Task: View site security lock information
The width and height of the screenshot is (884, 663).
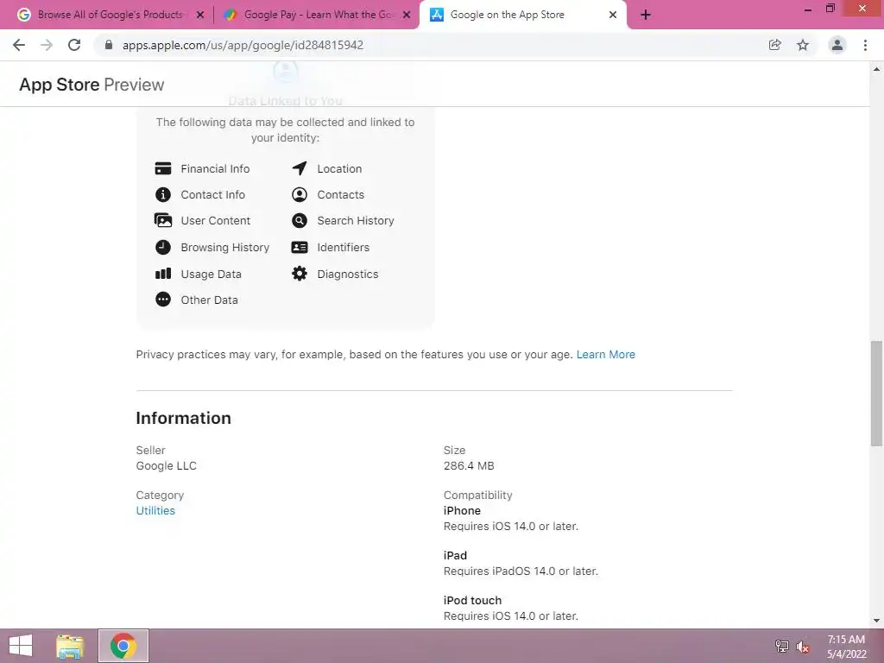Action: (x=109, y=45)
